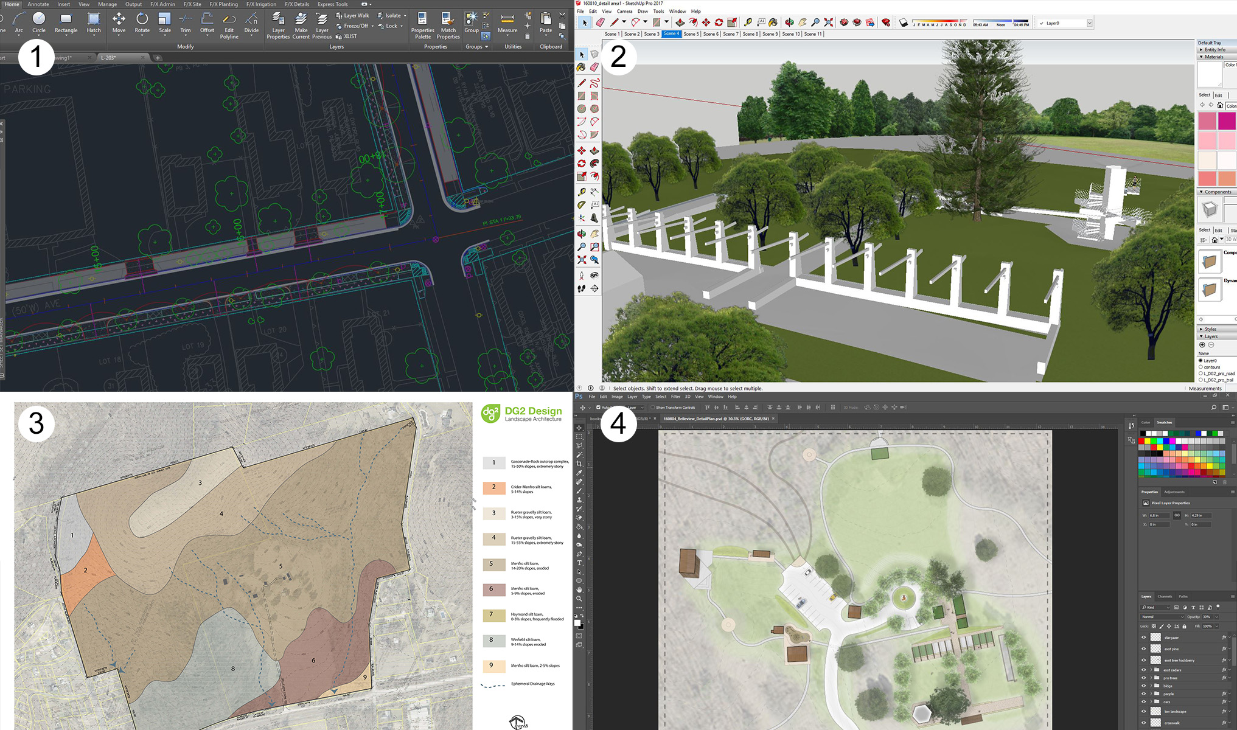Screen dimensions: 1237x730
Task: Select the Type tool in Photoshop toolbox
Action: coord(579,563)
